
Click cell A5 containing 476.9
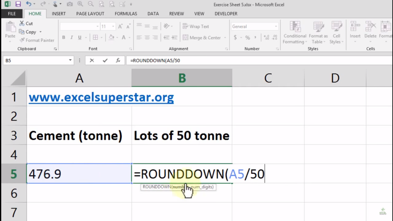[79, 174]
